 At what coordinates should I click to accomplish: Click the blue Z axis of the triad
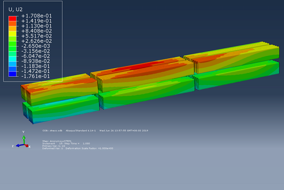(18, 145)
